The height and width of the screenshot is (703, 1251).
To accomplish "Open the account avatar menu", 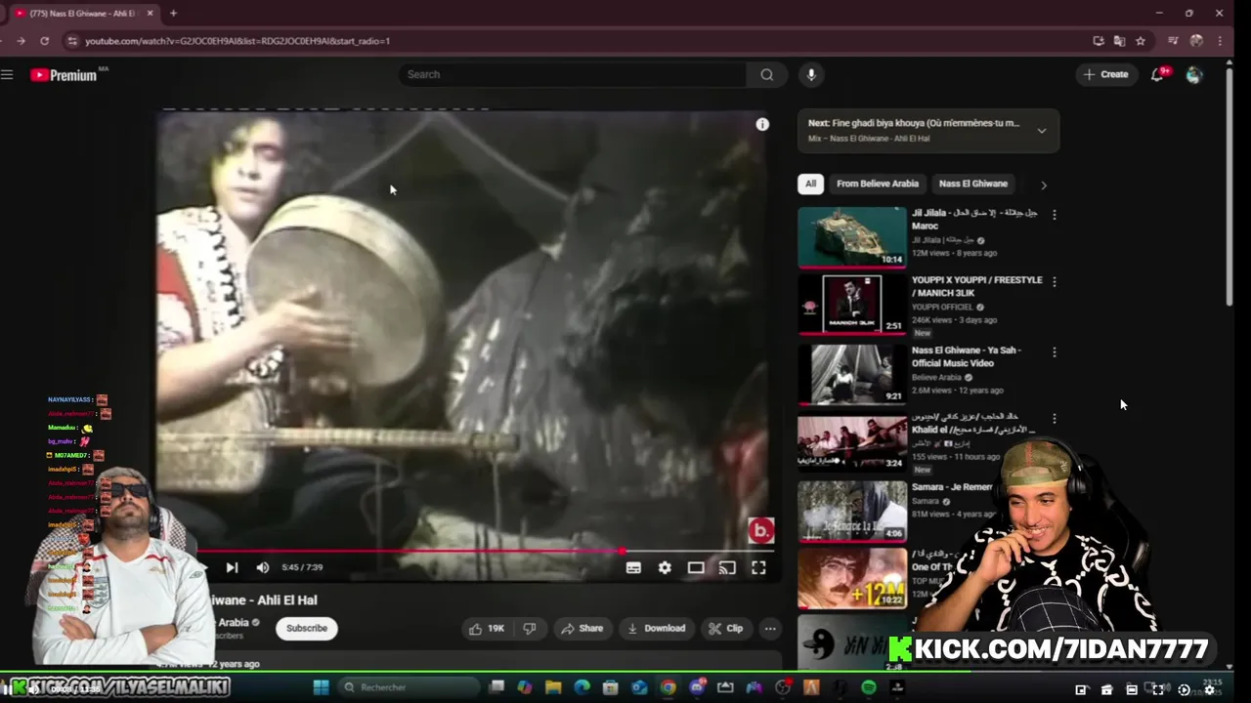I will coord(1193,74).
